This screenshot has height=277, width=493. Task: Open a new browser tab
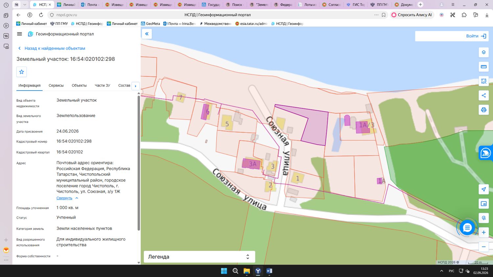point(420,5)
